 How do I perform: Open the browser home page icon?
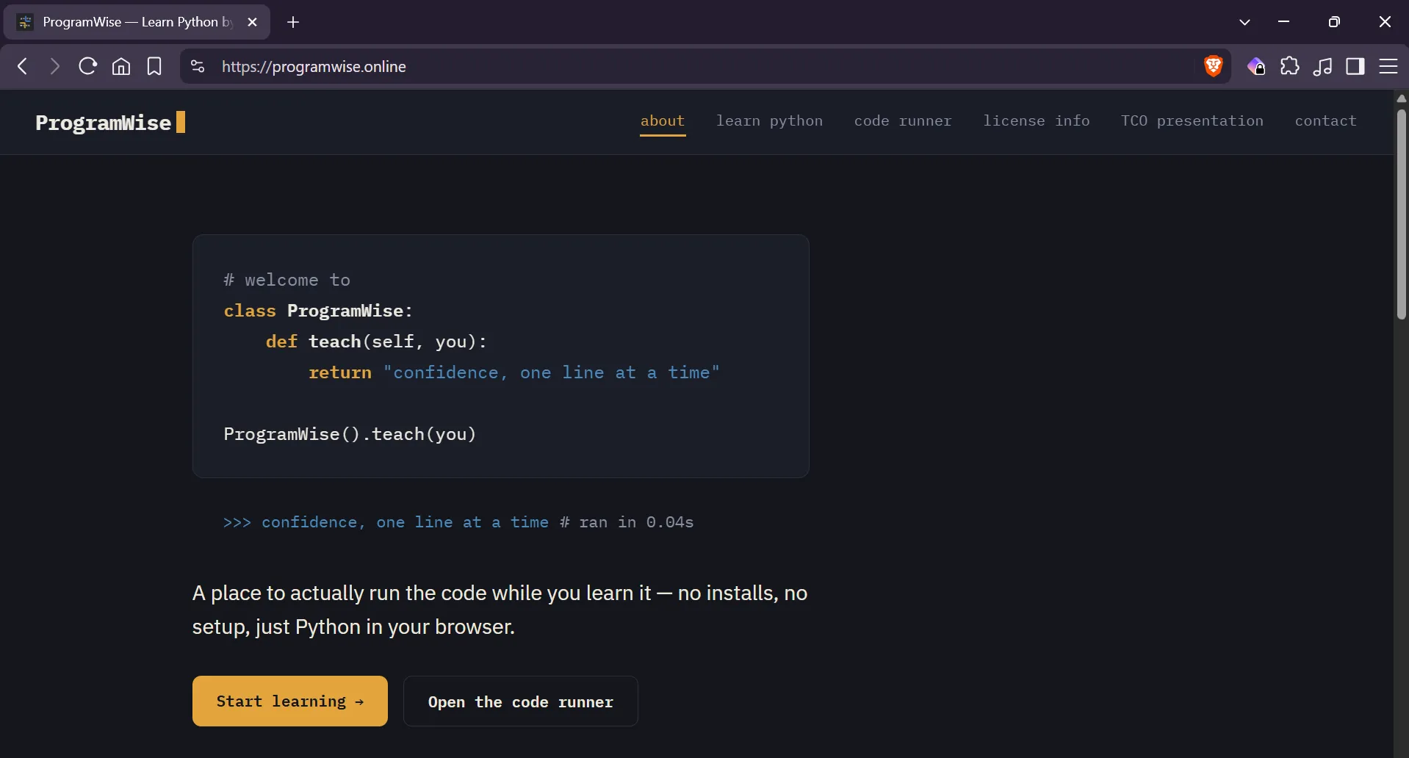pyautogui.click(x=121, y=66)
